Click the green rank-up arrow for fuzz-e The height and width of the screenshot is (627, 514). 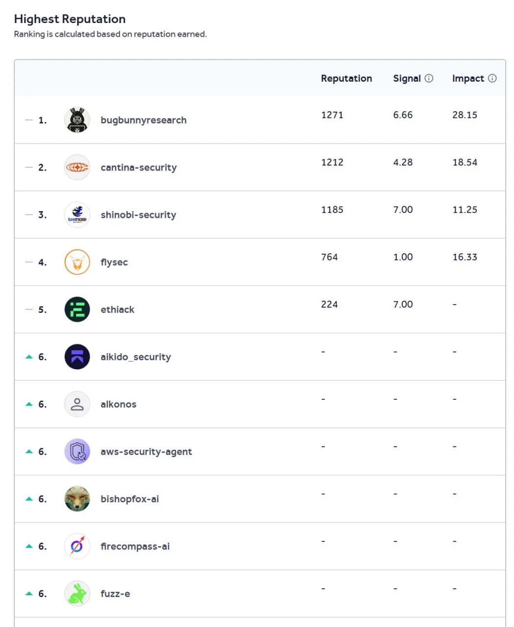coord(29,594)
